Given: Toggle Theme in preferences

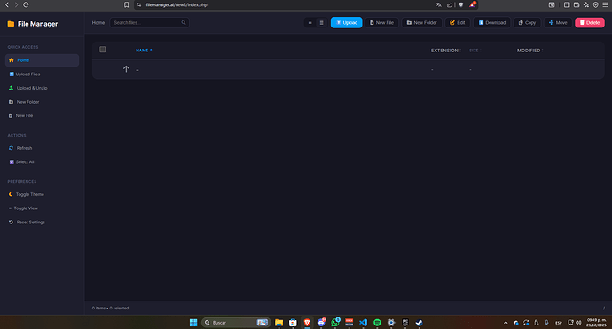Looking at the screenshot, I should [43, 194].
